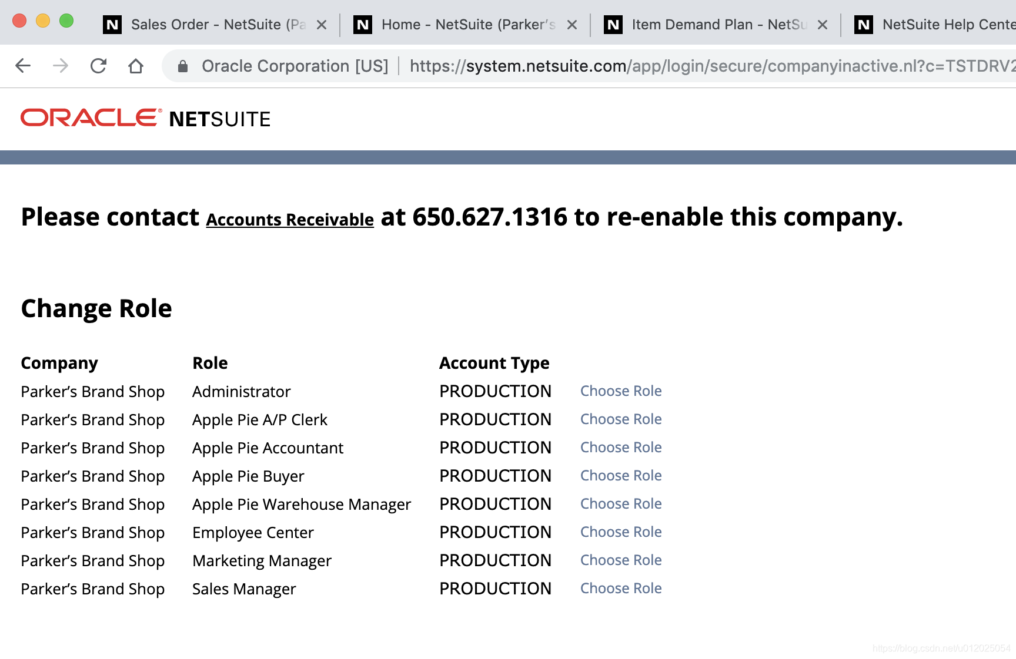Image resolution: width=1016 pixels, height=659 pixels.
Task: Go to browser home page icon
Action: pos(136,66)
